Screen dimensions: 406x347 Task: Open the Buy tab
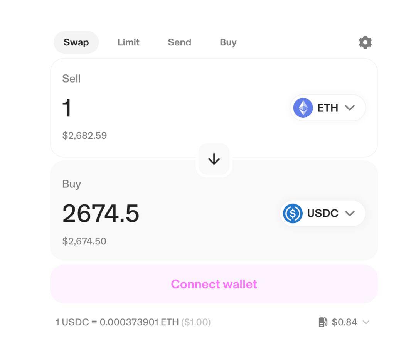click(228, 42)
